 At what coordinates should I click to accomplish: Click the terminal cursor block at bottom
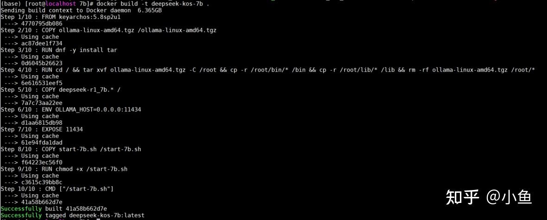click(98, 219)
